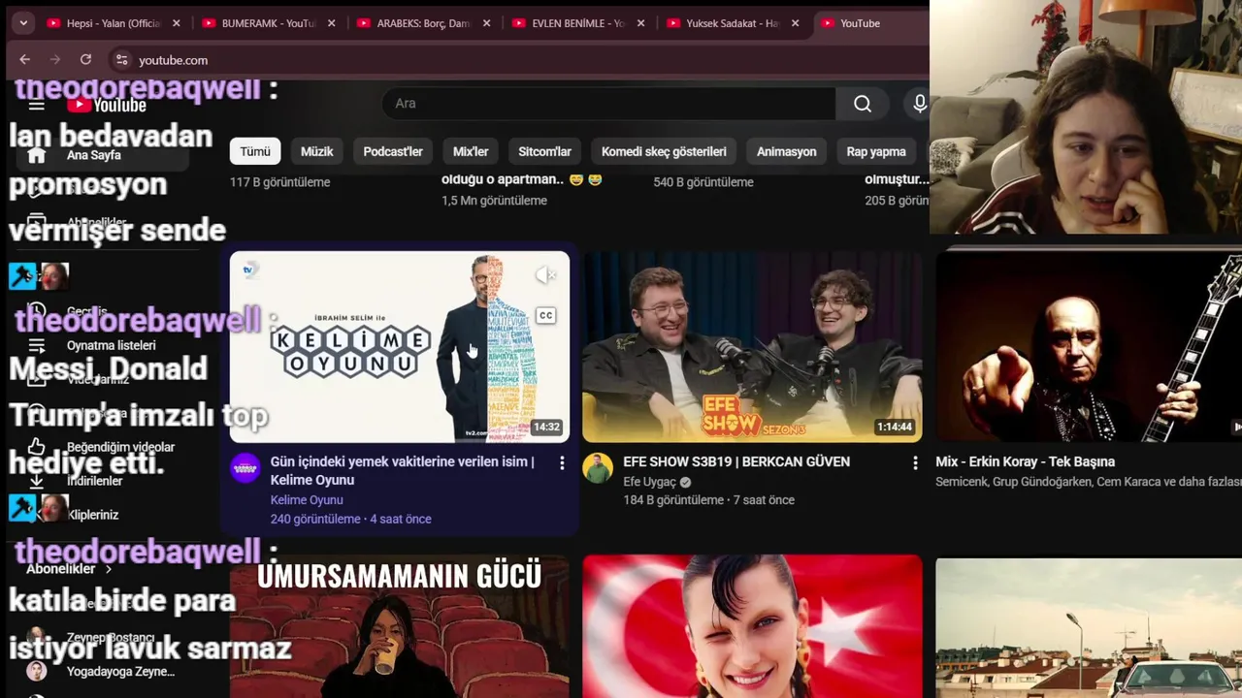This screenshot has width=1242, height=698.
Task: Open options menu for Kelime Oyunu video
Action: (562, 463)
